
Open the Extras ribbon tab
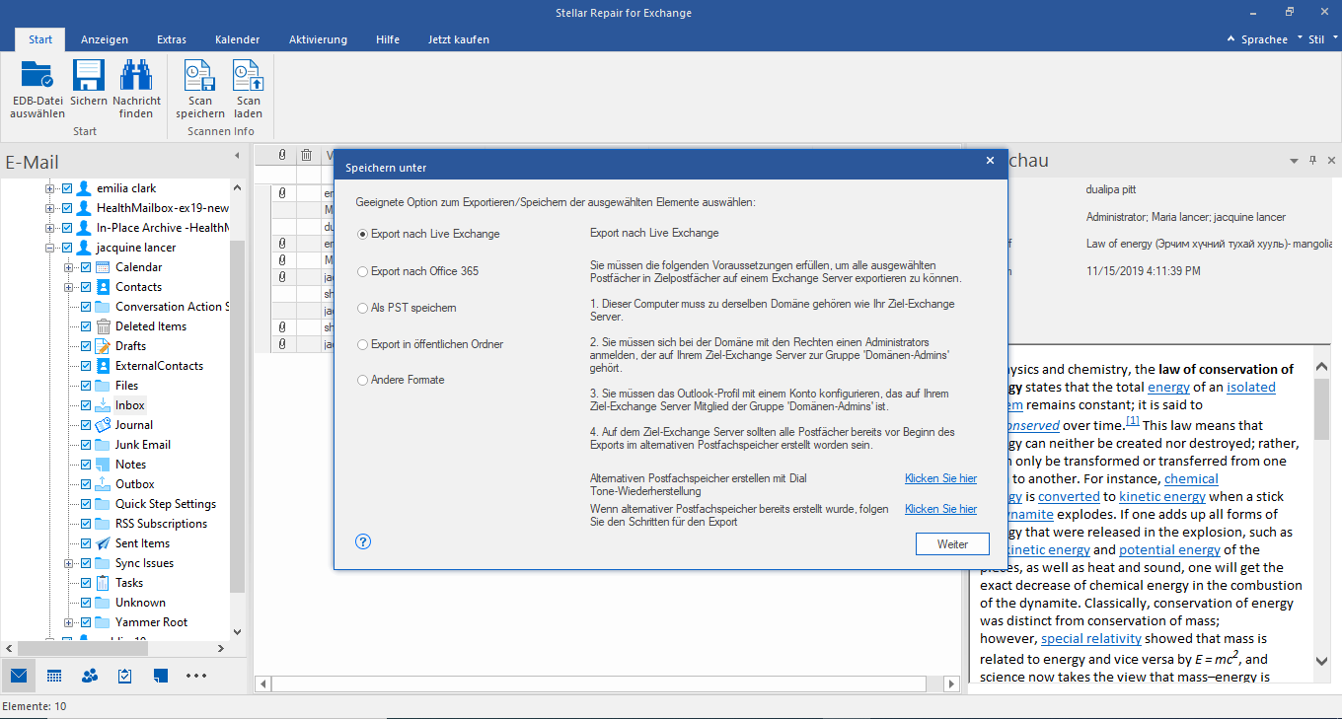coord(172,39)
